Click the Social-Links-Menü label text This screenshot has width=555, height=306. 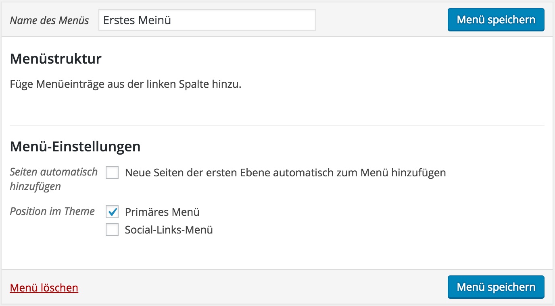169,230
